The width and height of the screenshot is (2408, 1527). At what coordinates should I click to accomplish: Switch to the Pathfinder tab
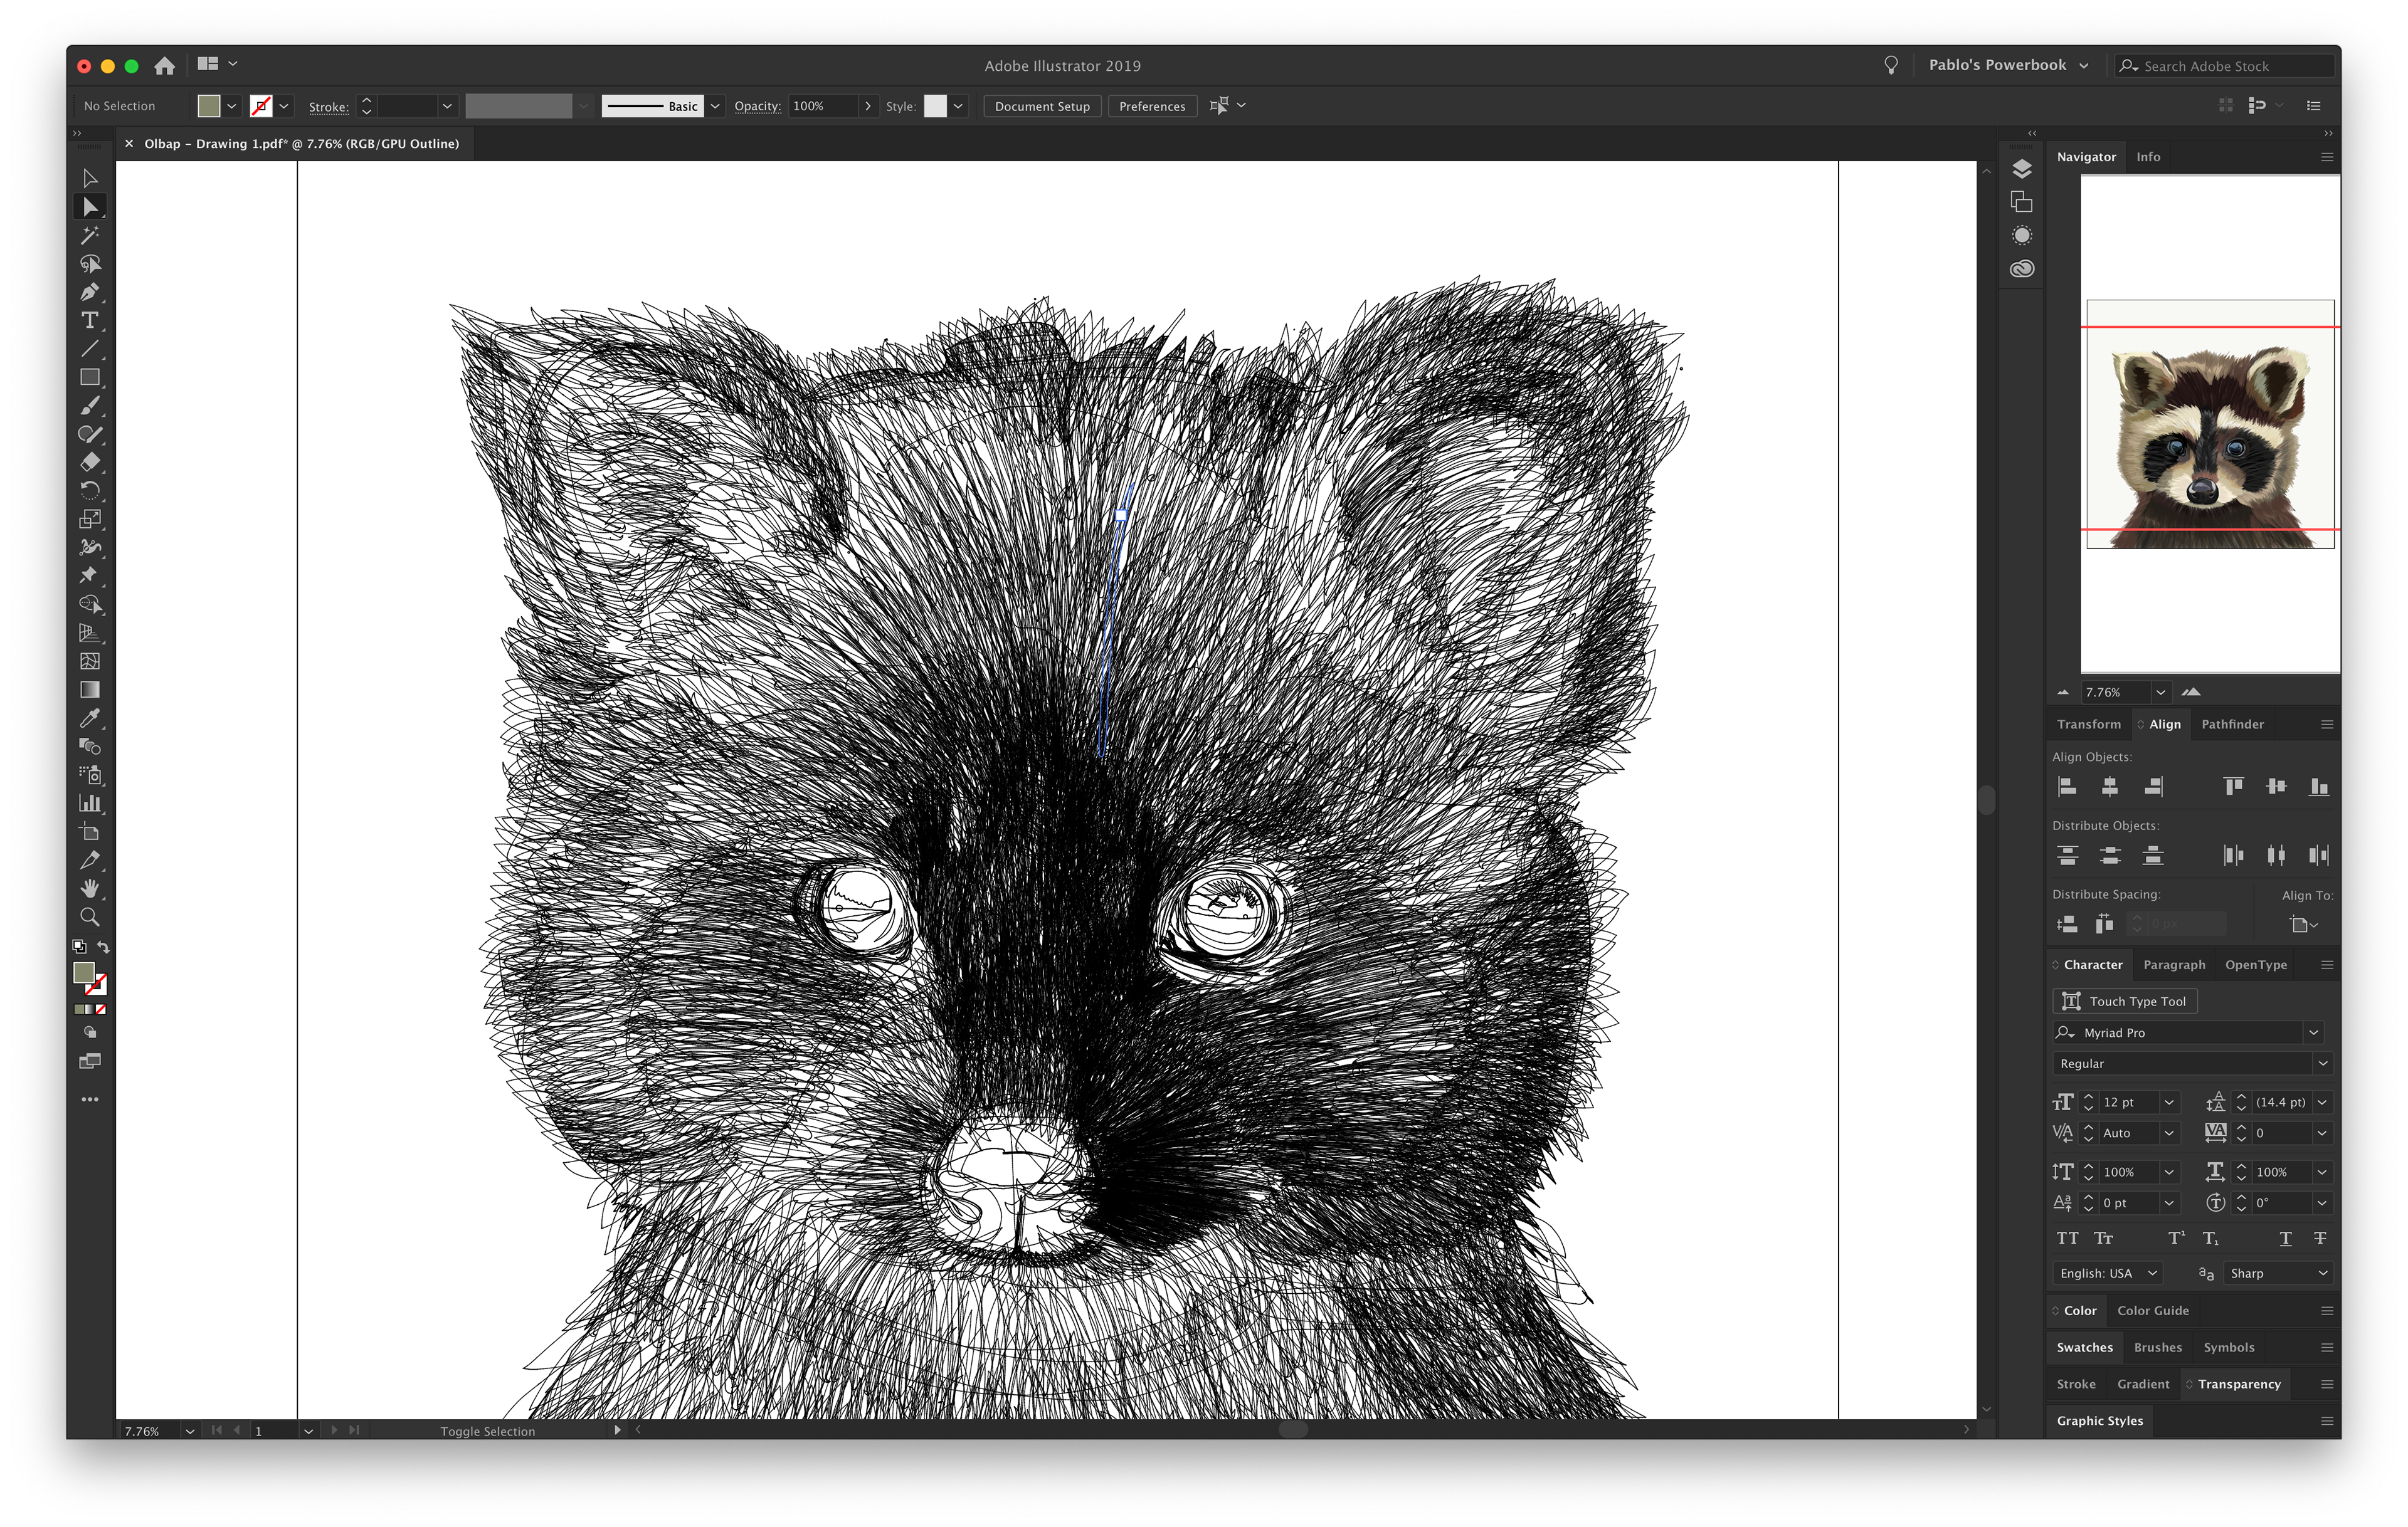click(2232, 725)
